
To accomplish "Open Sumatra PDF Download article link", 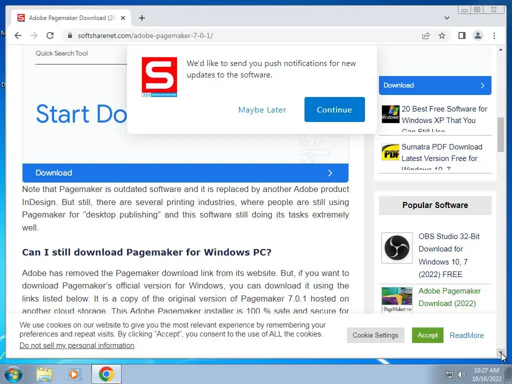I will pos(442,157).
